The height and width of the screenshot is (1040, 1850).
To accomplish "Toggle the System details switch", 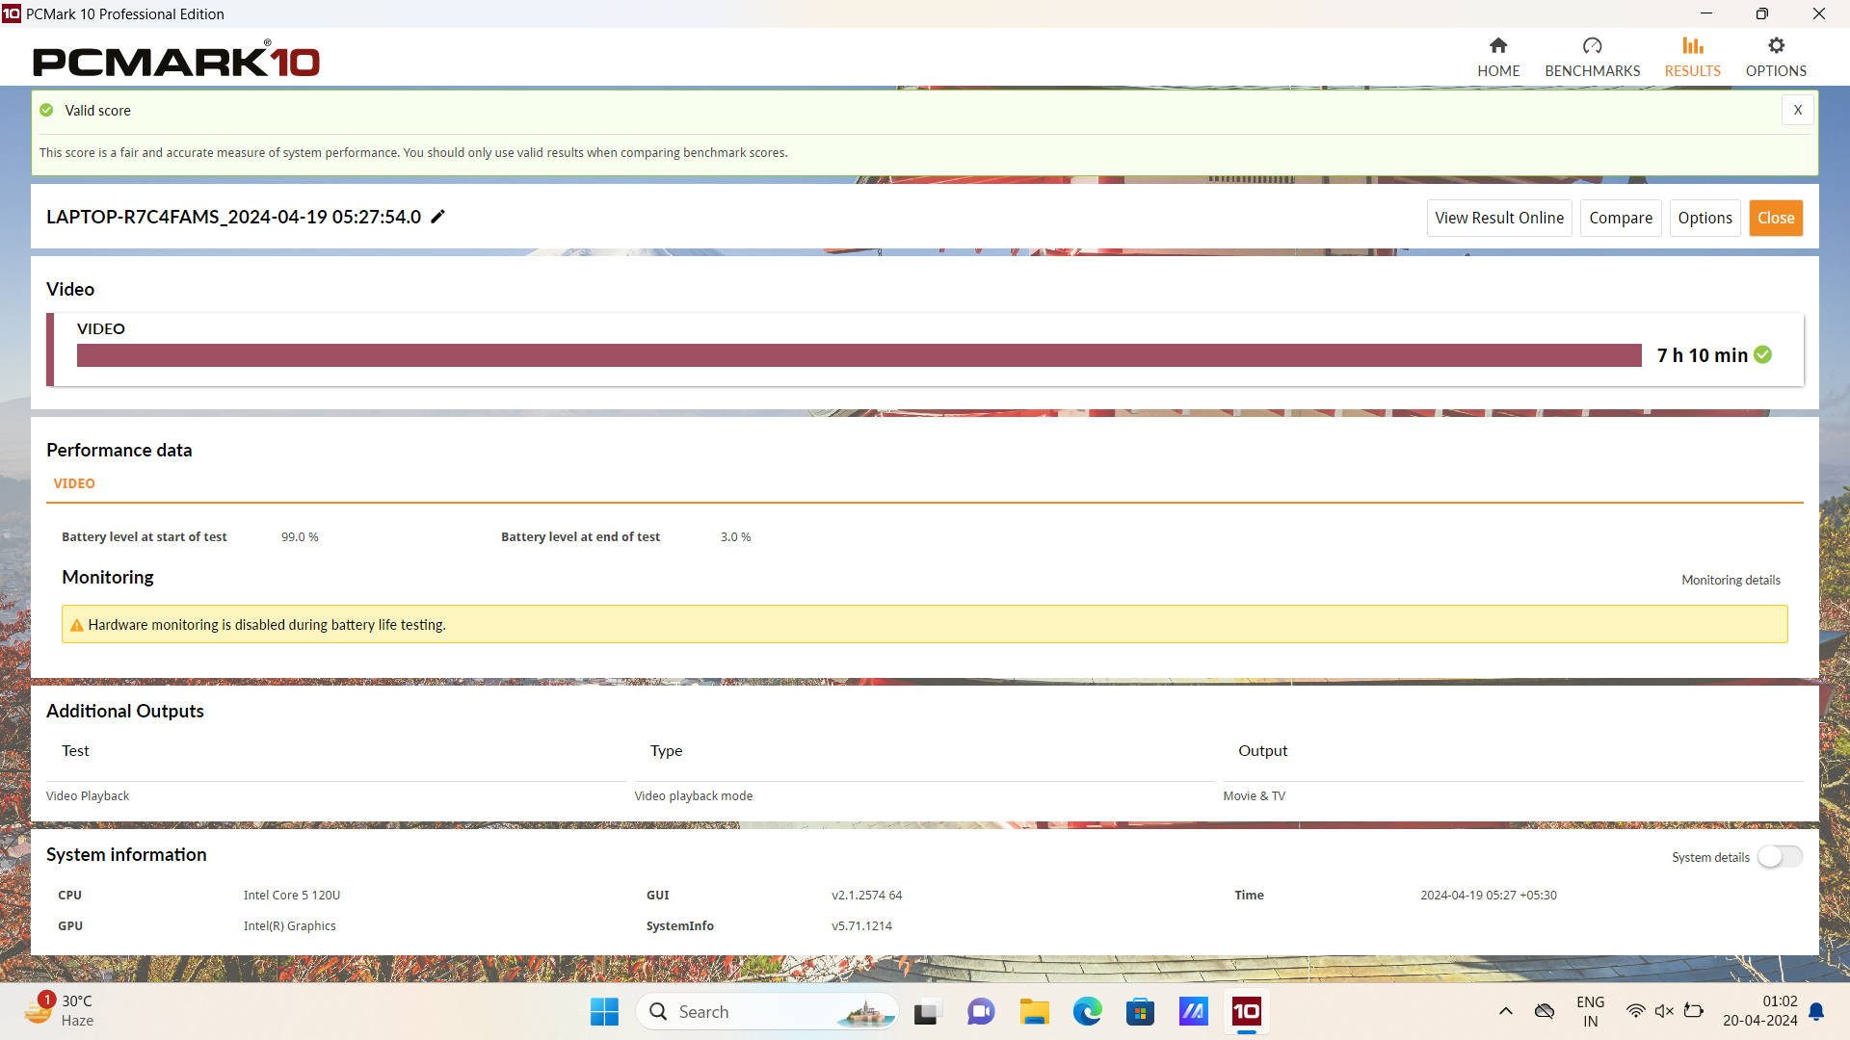I will click(1779, 857).
